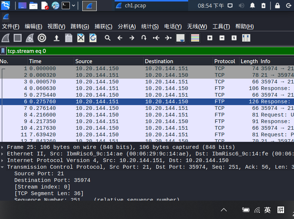Select packet 9 FTP response row
Screen dimensions: 294x219
pos(147,121)
